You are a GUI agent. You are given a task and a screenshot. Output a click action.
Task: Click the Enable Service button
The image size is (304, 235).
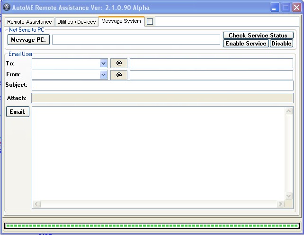click(x=246, y=44)
